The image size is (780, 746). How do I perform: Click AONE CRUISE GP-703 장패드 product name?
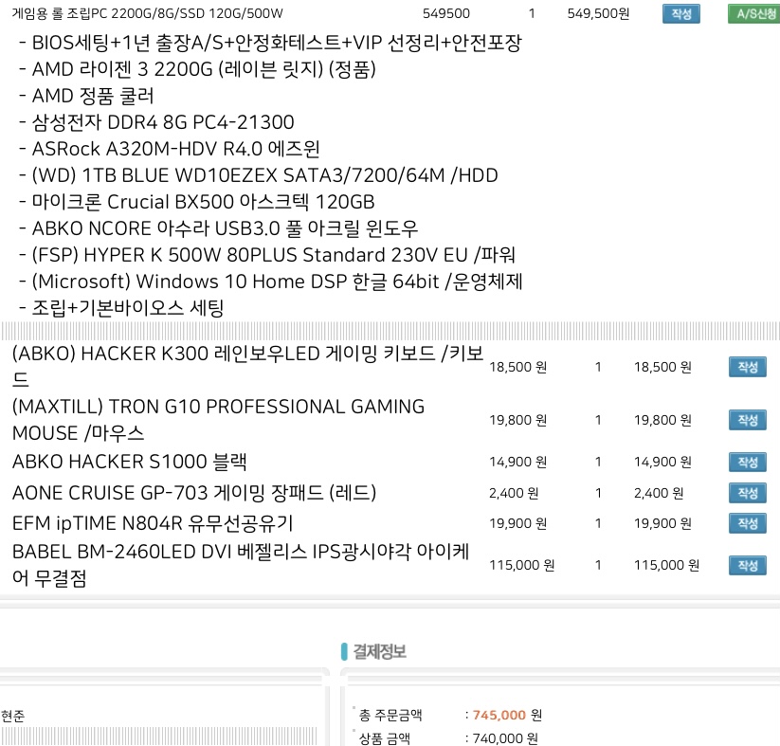(x=194, y=493)
